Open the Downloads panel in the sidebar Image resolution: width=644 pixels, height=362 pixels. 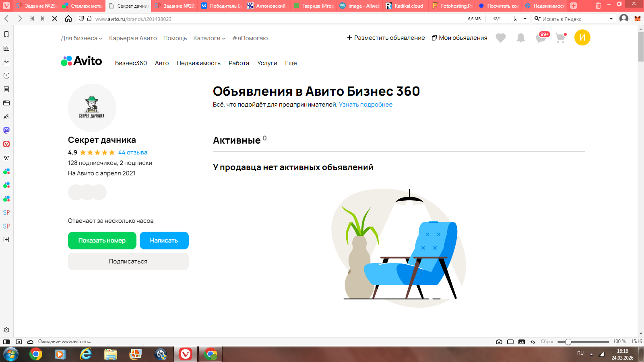click(x=6, y=62)
